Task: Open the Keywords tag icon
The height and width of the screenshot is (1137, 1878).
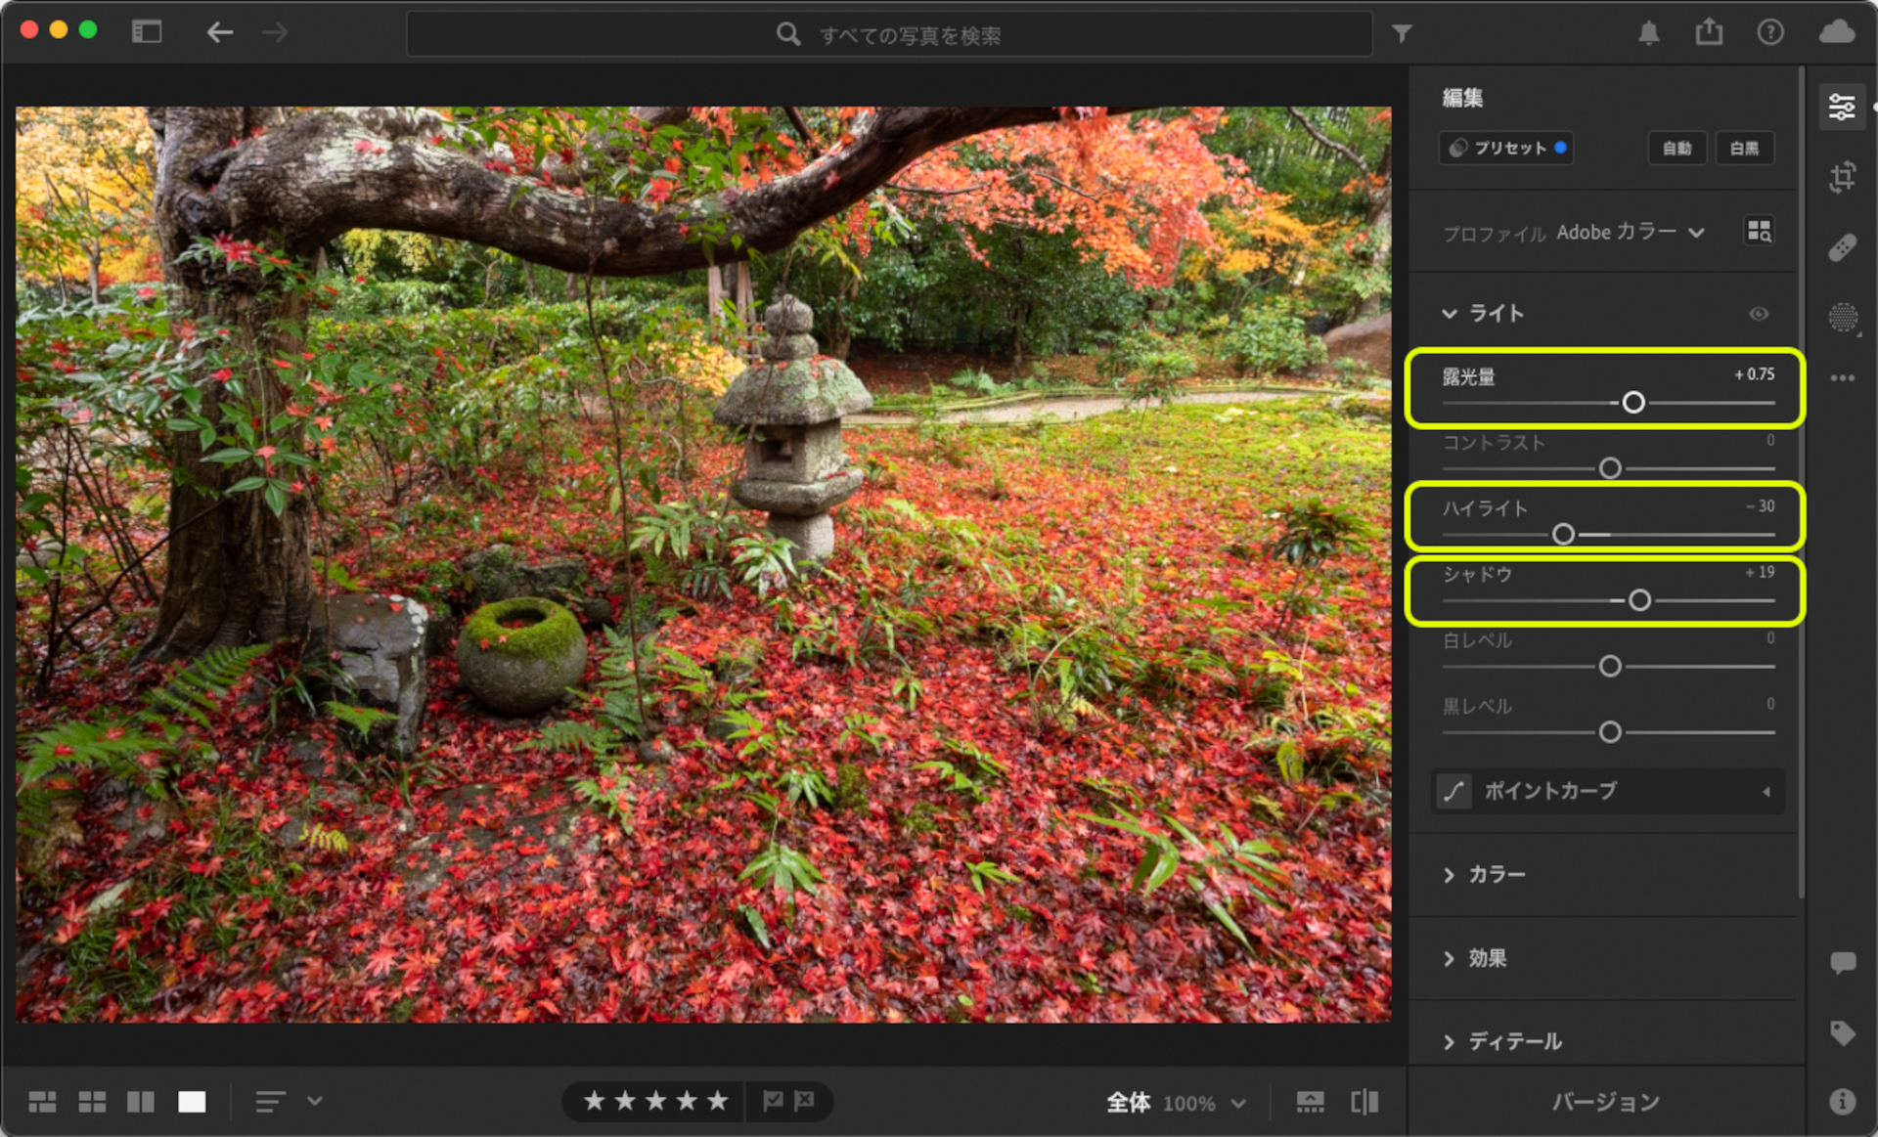Action: 1843,1032
